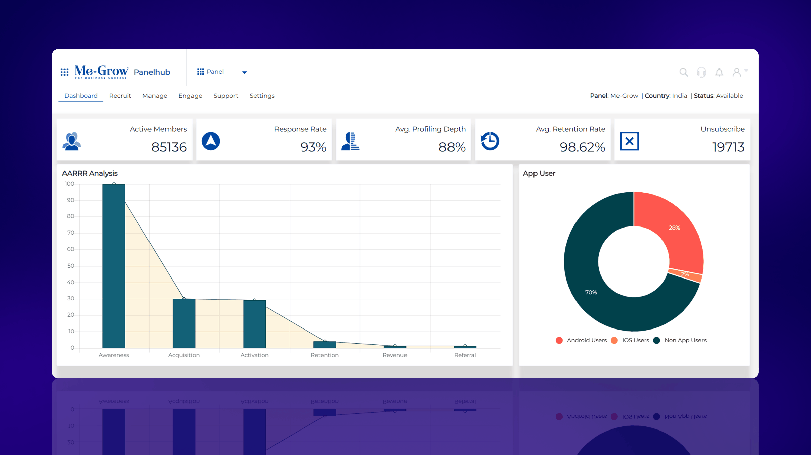811x455 pixels.
Task: Toggle Android Users legend swatch
Action: 559,340
